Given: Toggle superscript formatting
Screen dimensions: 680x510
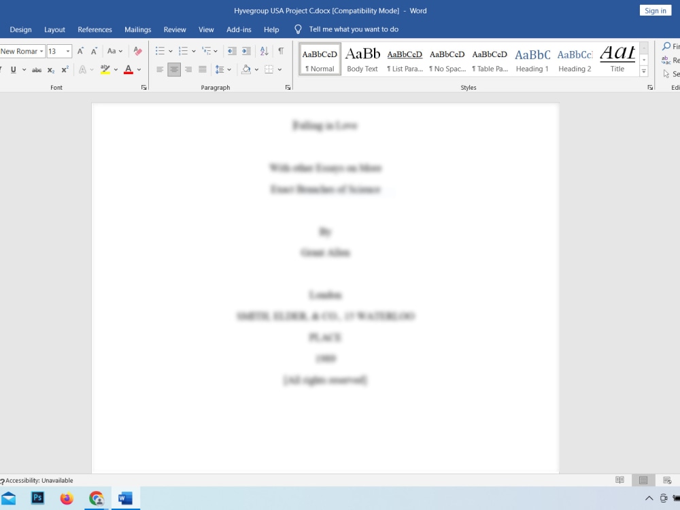Looking at the screenshot, I should [65, 69].
